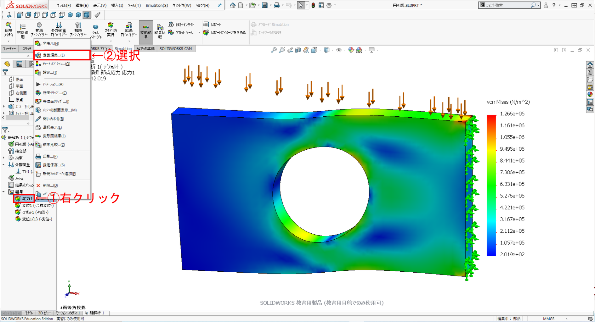
Task: Select 定義編集 (Edit Definition) in context menu
Action: click(62, 55)
